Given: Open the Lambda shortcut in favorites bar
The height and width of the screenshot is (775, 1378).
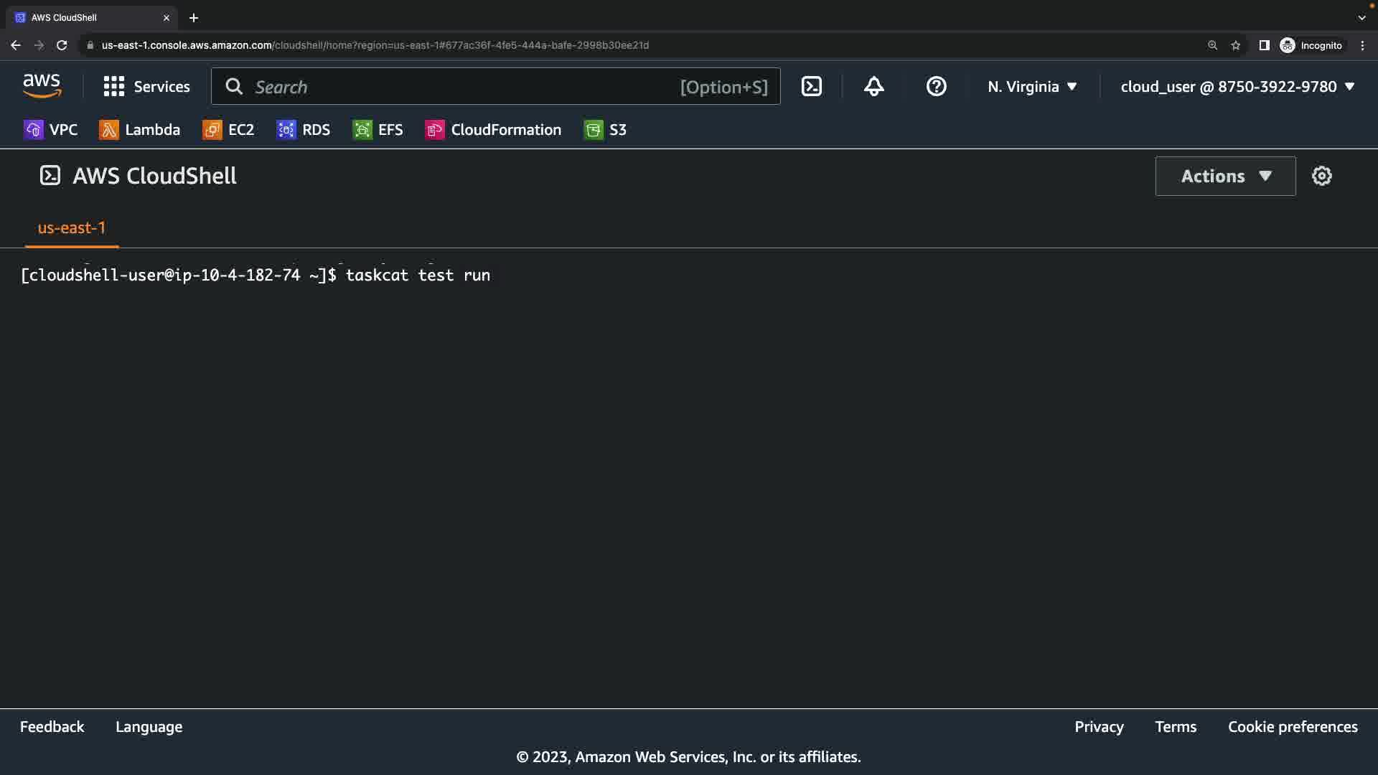Looking at the screenshot, I should [x=140, y=130].
